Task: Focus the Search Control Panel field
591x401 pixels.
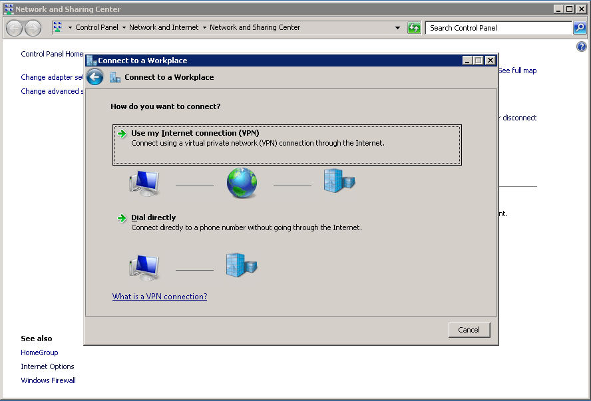Action: (x=498, y=28)
